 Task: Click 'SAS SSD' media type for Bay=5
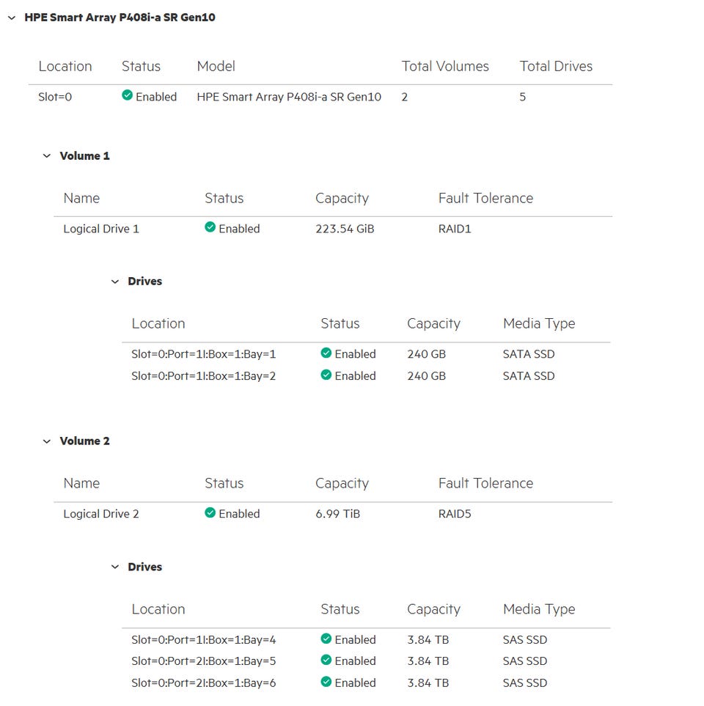point(525,661)
